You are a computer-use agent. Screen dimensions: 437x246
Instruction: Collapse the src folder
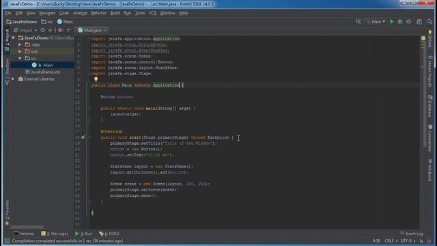(20, 58)
